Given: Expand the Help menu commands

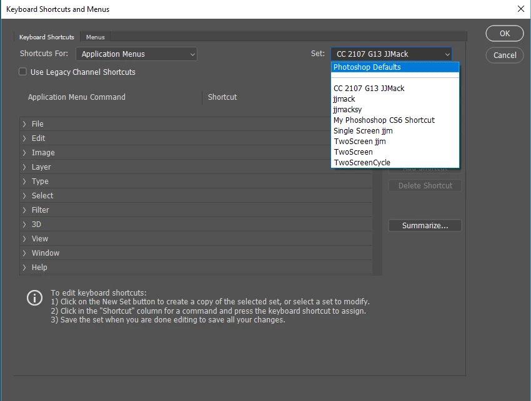Looking at the screenshot, I should (x=24, y=268).
